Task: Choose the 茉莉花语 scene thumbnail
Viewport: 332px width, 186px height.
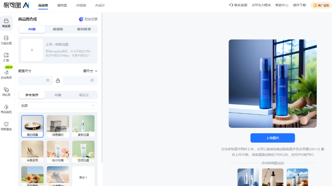Action: 83,126
